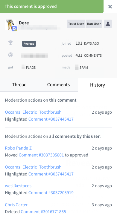
Task: Open Comment #3037305801 moved to approved
Action: (41, 155)
